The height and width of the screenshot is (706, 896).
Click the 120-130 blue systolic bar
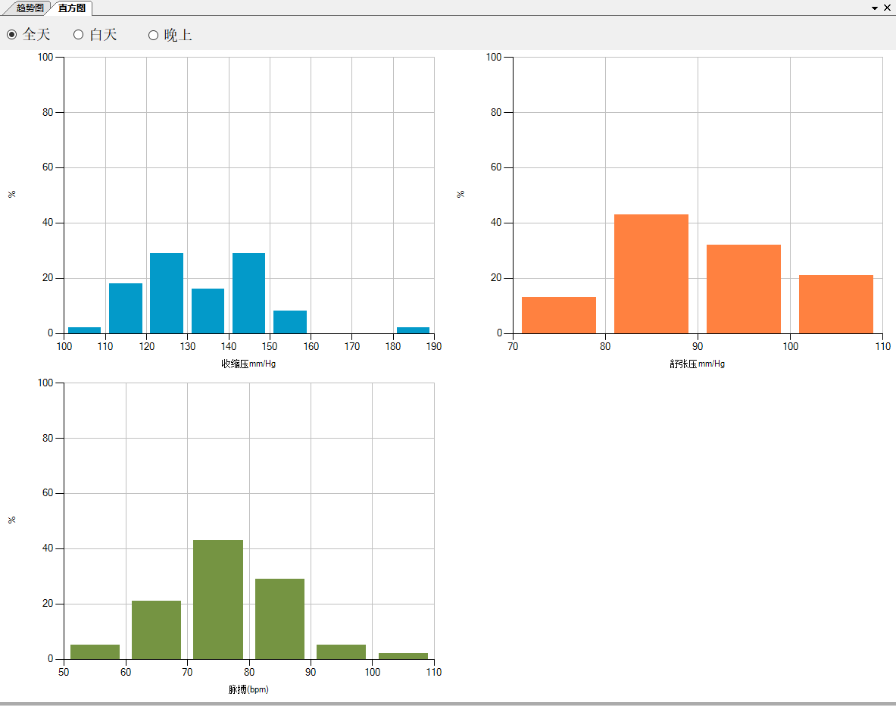[167, 293]
